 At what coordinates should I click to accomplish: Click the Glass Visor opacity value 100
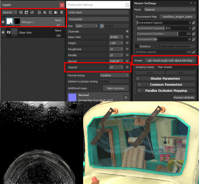click(58, 36)
